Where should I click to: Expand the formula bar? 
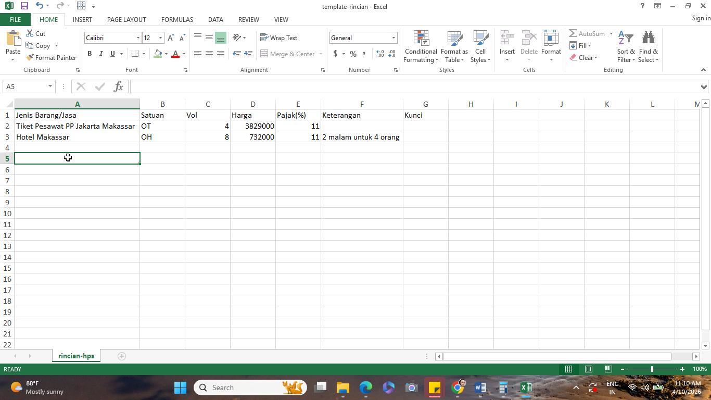(x=704, y=87)
